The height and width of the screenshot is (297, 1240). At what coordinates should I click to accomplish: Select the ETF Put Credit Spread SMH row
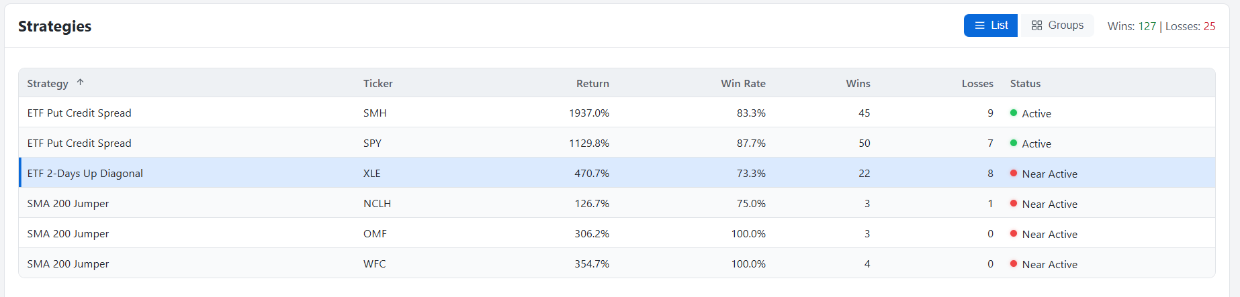(617, 113)
